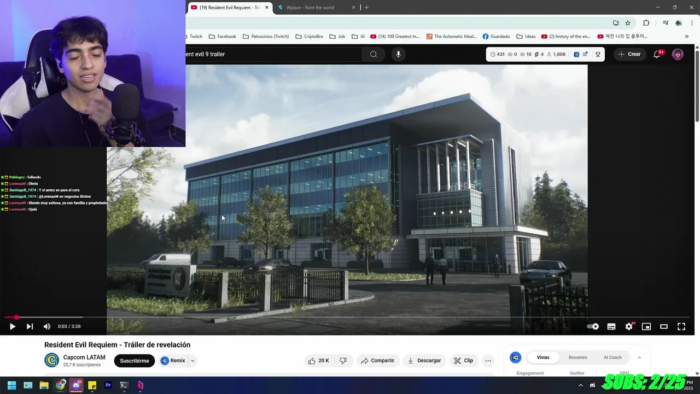
Task: Subscribe with the Suscribirme button
Action: coord(135,361)
